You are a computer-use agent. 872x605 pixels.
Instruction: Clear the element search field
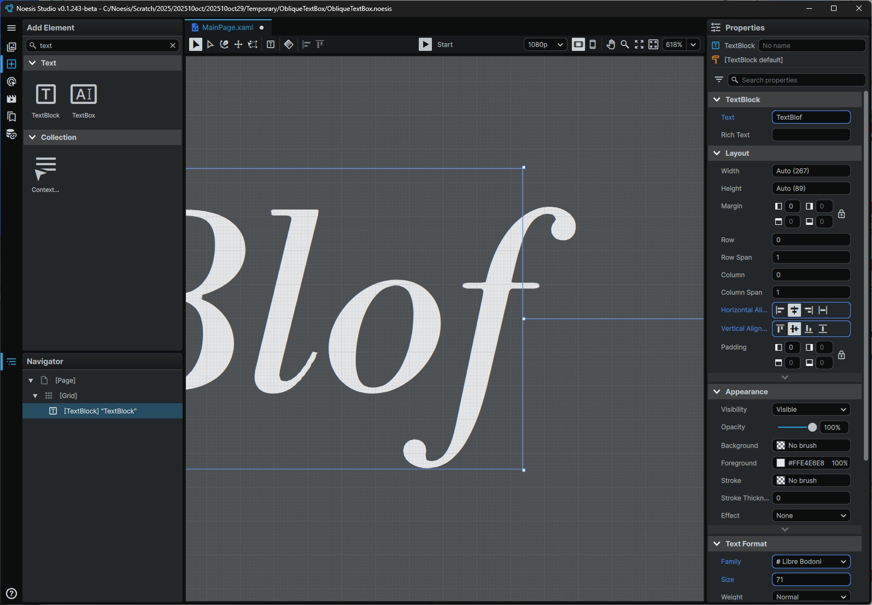coord(173,45)
